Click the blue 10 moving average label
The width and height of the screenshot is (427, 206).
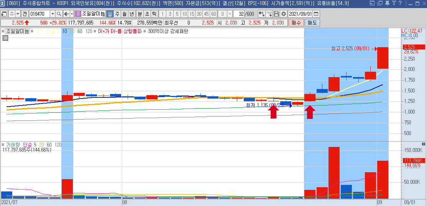[x=64, y=31]
